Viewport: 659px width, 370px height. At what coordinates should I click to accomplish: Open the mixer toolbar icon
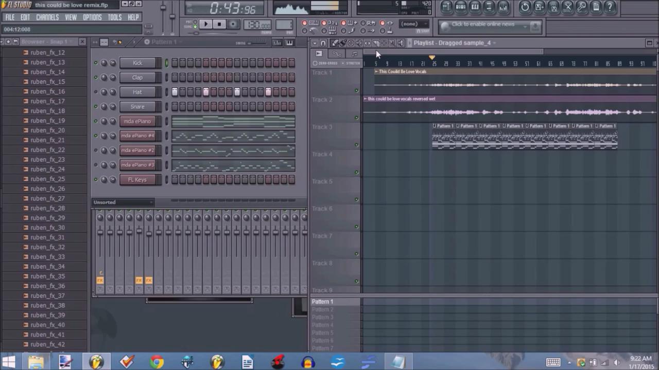pyautogui.click(x=503, y=7)
